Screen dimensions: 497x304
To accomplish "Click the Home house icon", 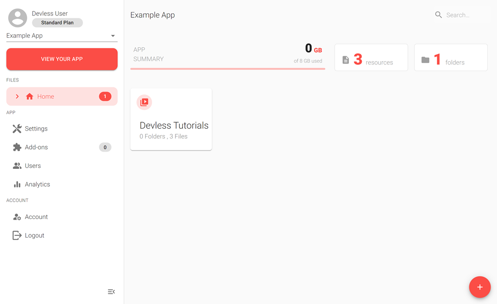I will [x=29, y=96].
